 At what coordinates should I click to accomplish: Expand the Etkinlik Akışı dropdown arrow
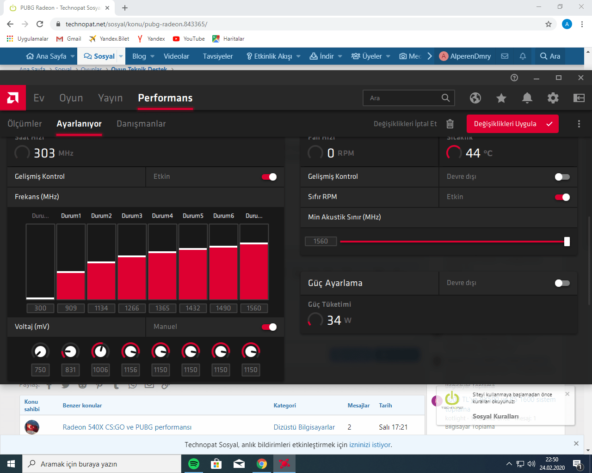[x=298, y=56]
